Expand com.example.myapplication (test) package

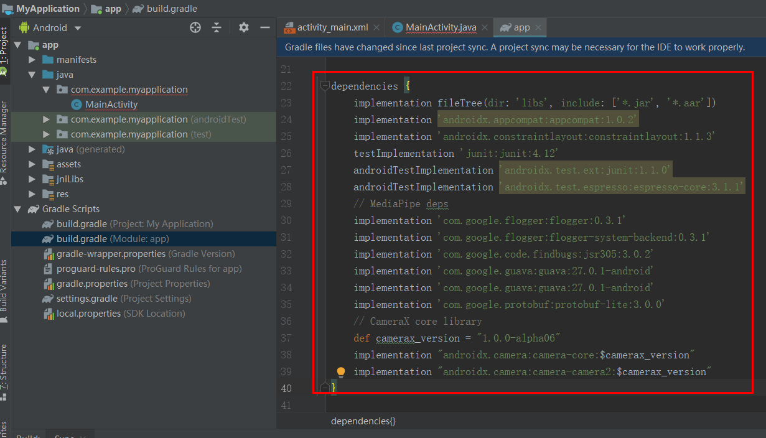46,134
